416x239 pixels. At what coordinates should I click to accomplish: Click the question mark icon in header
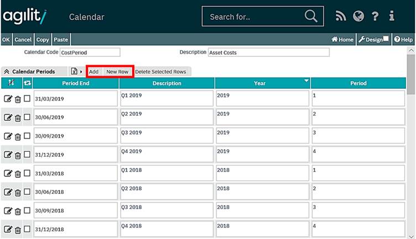375,17
